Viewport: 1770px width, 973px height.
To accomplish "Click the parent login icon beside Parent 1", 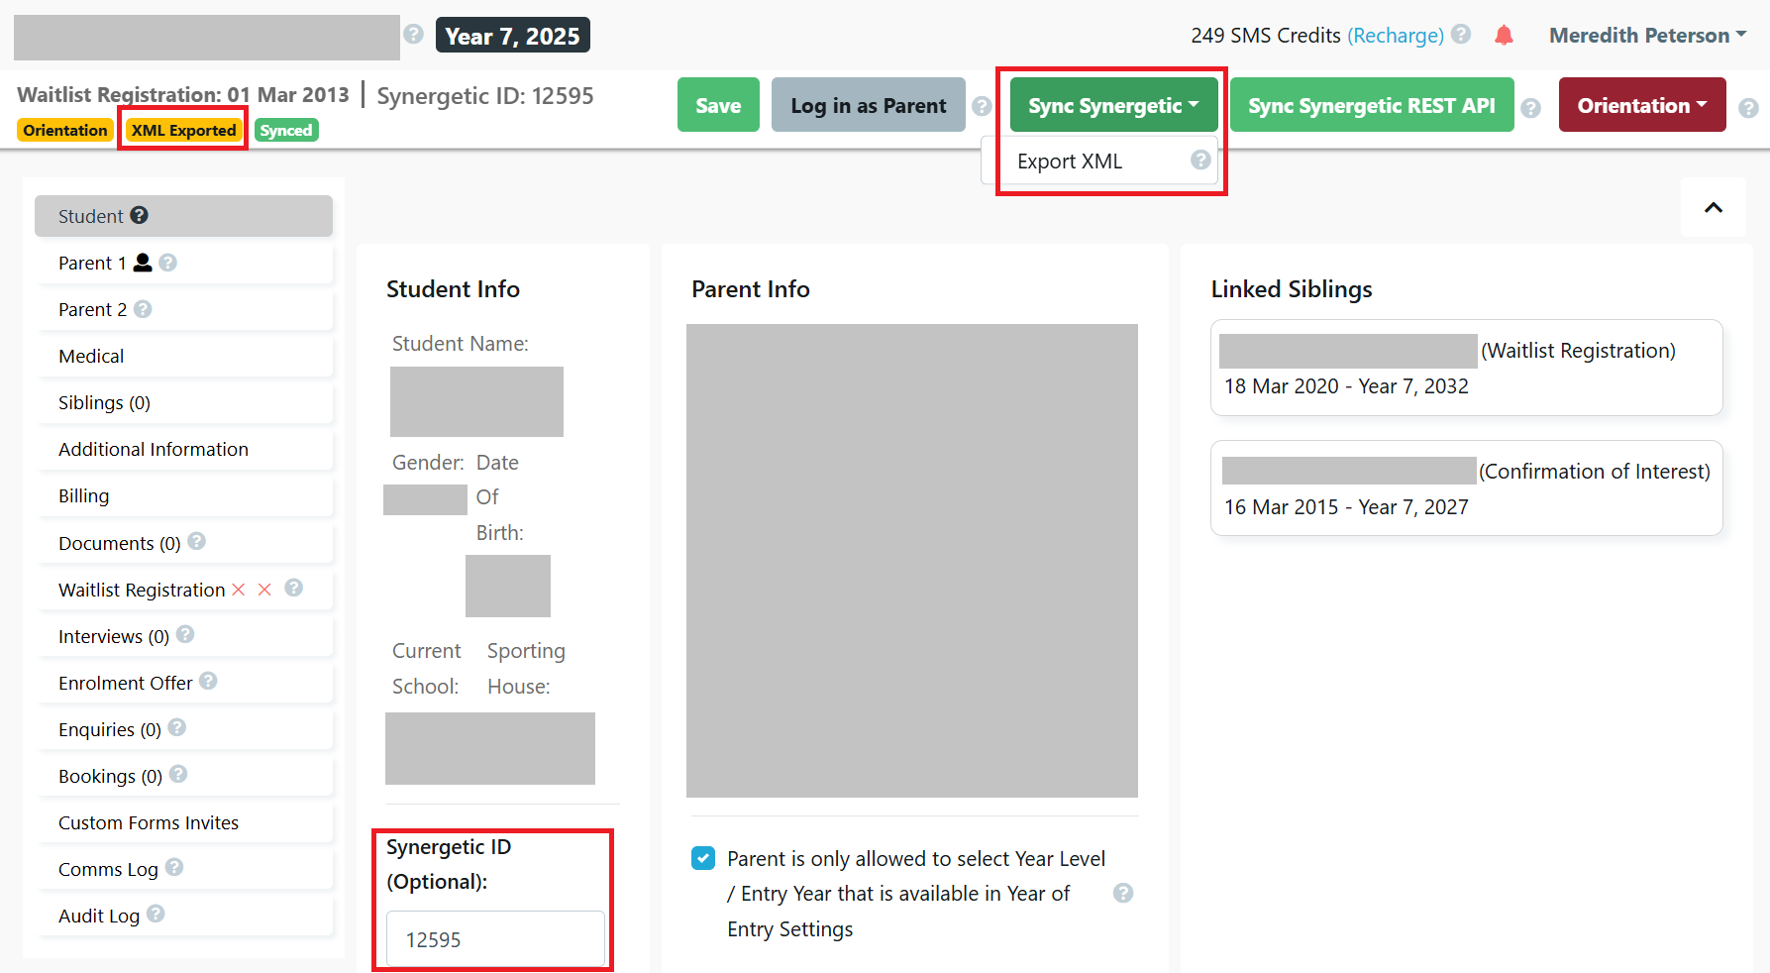I will tap(142, 263).
